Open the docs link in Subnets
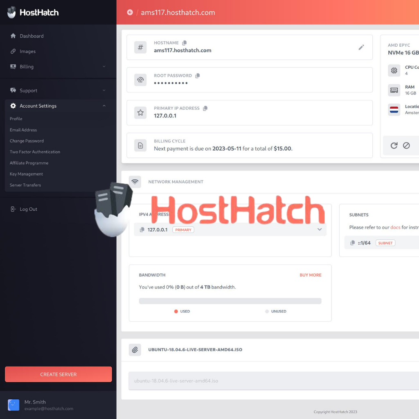This screenshot has width=419, height=419. tap(395, 228)
